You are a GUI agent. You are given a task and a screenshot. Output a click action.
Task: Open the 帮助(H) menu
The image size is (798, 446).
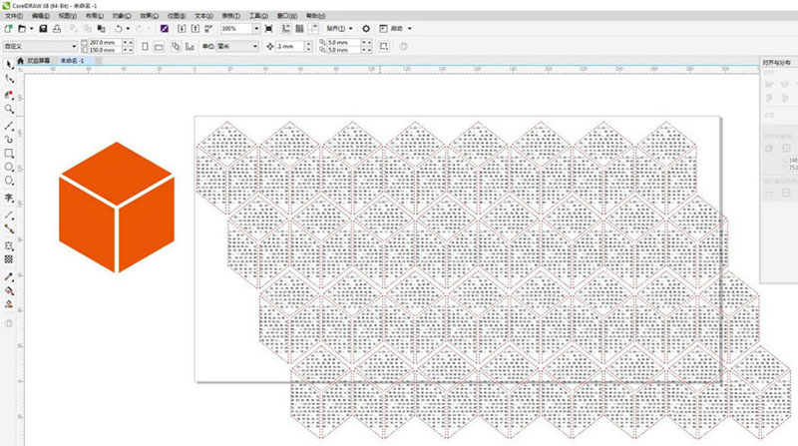(315, 16)
